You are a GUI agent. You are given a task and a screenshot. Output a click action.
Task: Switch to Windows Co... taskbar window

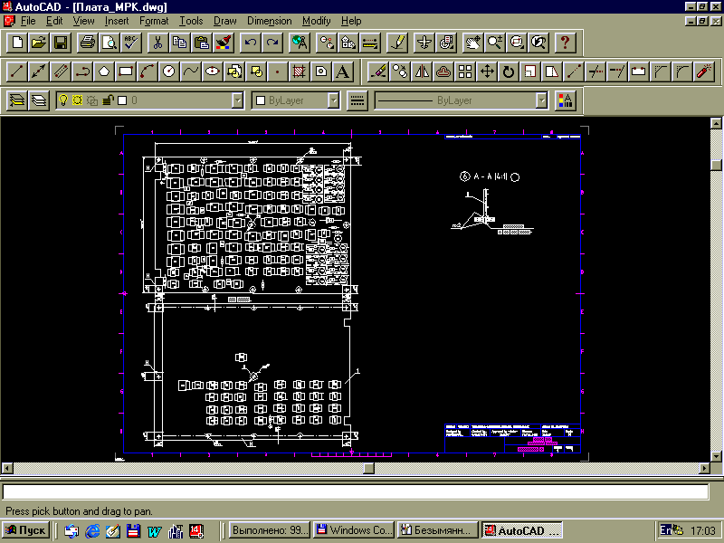(x=354, y=530)
